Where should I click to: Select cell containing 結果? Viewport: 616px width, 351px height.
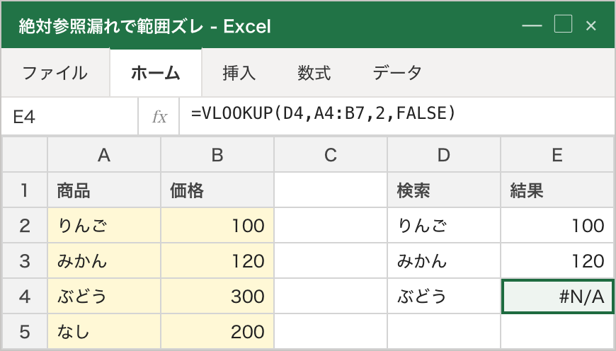557,190
